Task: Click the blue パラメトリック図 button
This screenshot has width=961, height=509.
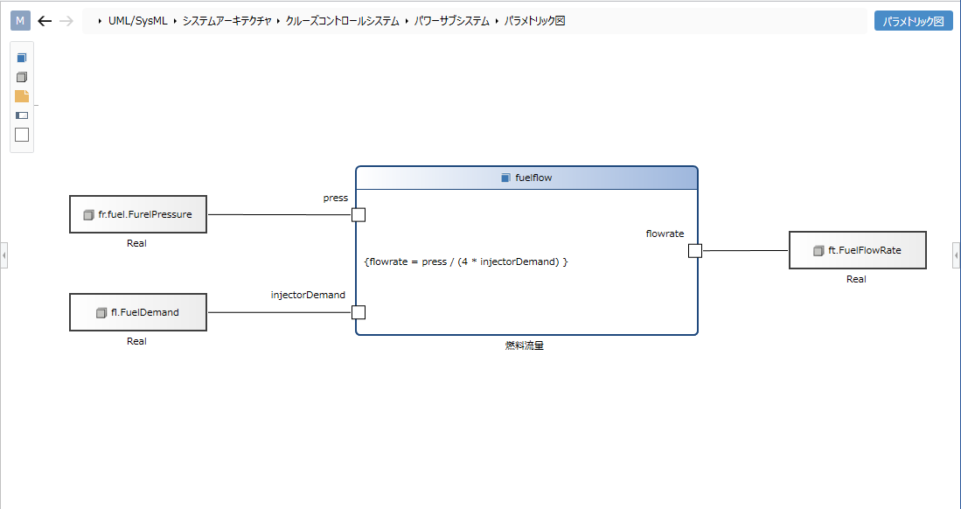Action: point(913,21)
